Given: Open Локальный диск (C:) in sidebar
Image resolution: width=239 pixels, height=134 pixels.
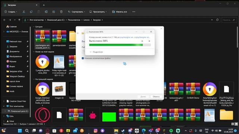Looking at the screenshot, I should point(18,111).
